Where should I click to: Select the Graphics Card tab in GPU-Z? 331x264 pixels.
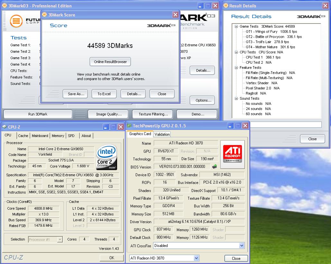point(140,133)
